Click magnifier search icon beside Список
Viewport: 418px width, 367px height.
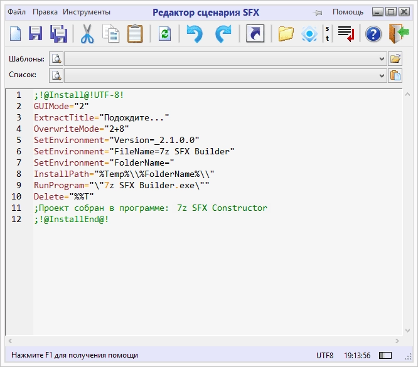tap(56, 76)
